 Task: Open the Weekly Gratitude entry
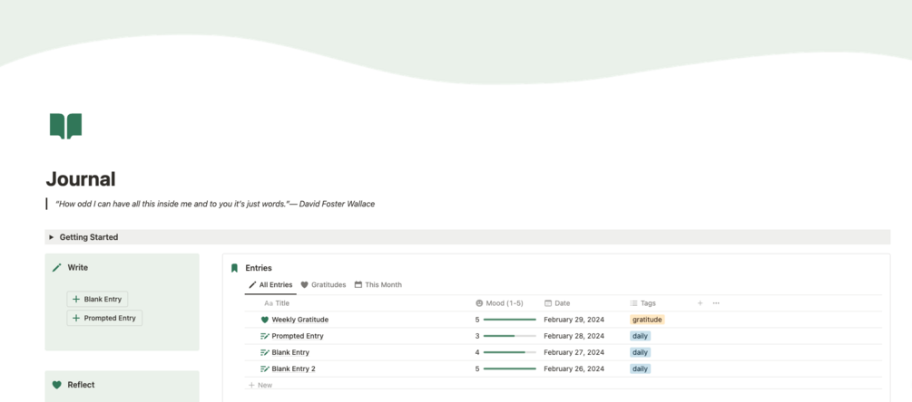click(x=300, y=320)
